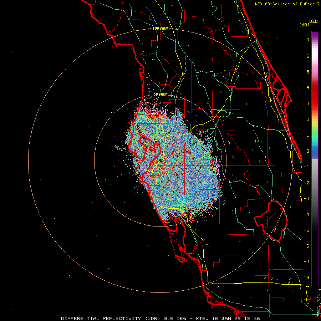Click the -7 legend tick label

pos(306,262)
